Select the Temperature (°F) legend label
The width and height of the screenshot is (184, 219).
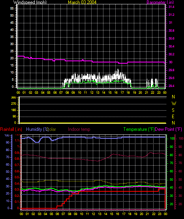pos(139,129)
